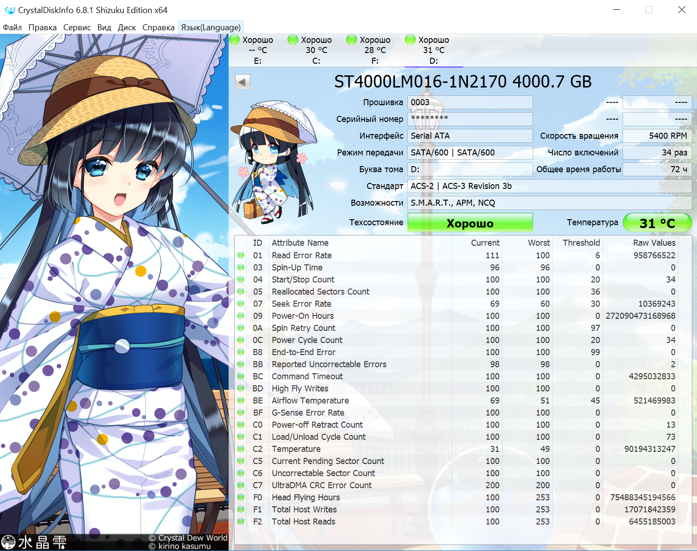Click status circle of Spin Retry Count row
This screenshot has height=551, width=697.
pos(241,328)
